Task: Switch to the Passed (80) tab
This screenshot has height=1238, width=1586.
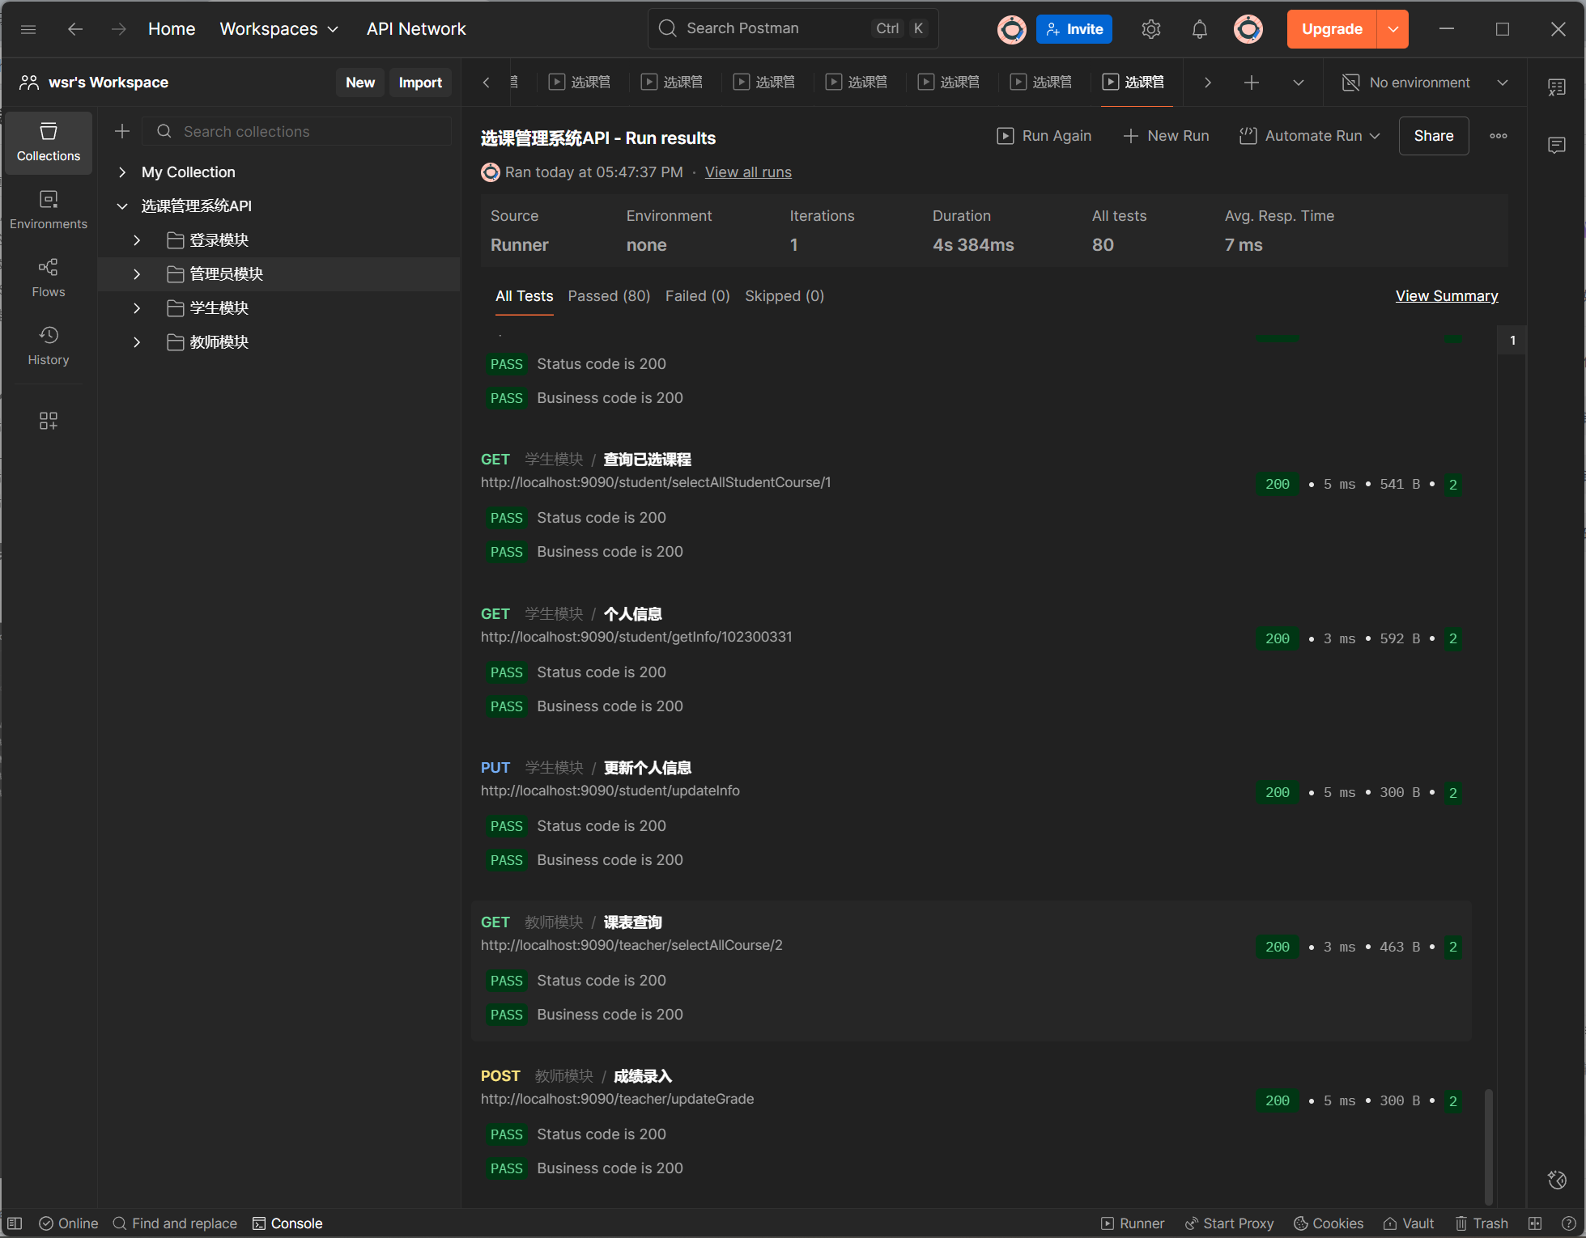Action: pyautogui.click(x=609, y=296)
